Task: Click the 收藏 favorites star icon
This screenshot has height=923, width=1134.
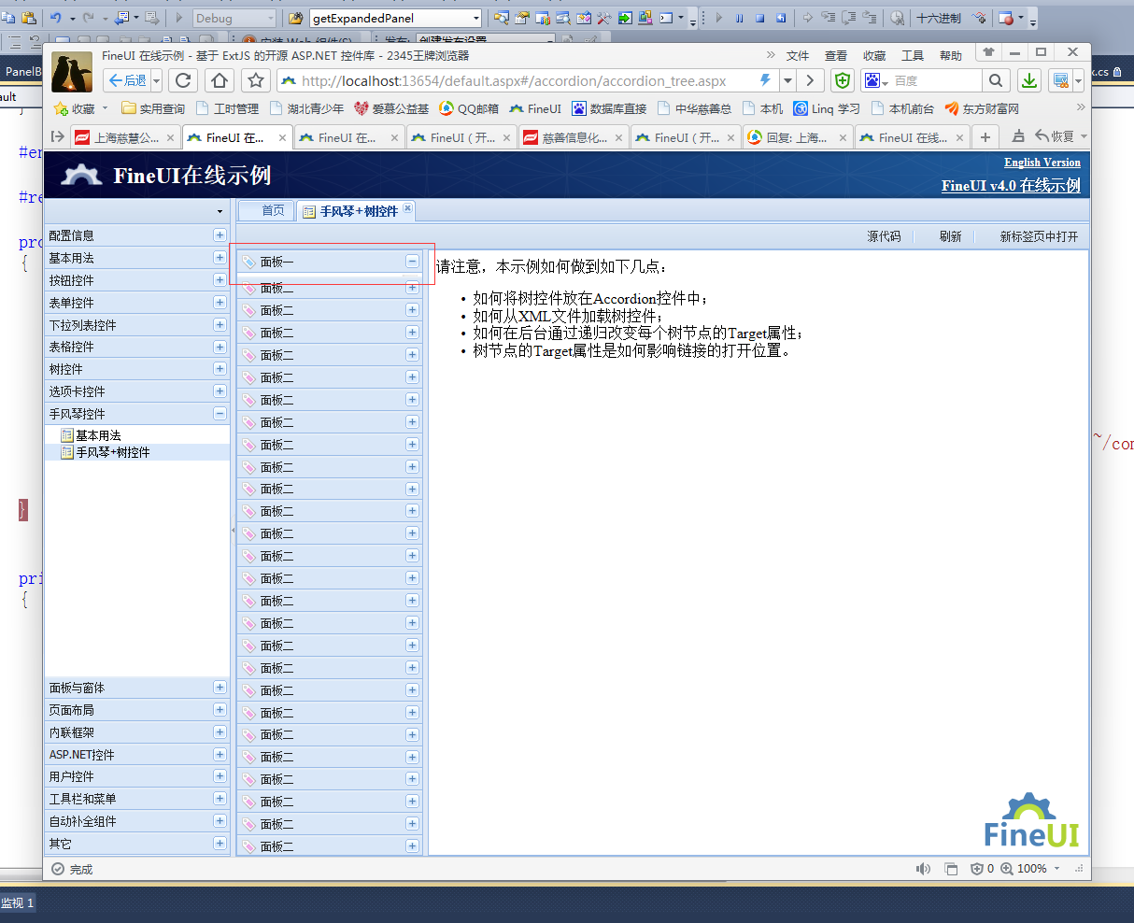Action: [x=61, y=109]
